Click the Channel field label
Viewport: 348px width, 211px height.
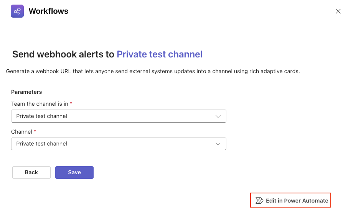point(21,132)
